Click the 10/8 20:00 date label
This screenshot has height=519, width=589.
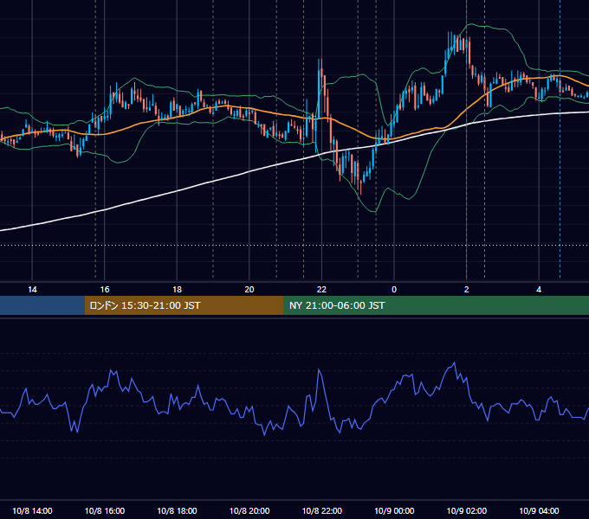pyautogui.click(x=249, y=510)
